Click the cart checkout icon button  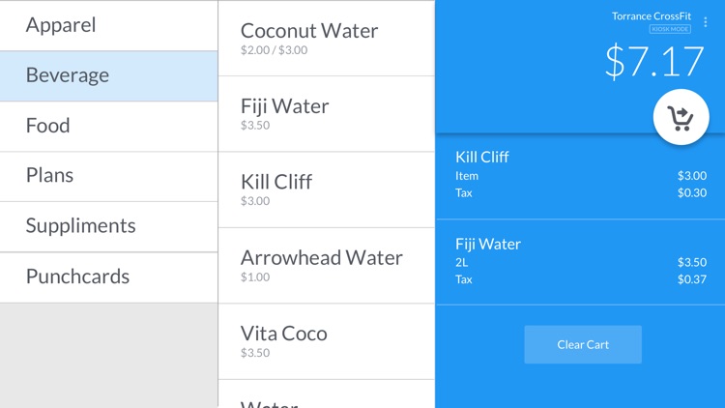pyautogui.click(x=681, y=118)
